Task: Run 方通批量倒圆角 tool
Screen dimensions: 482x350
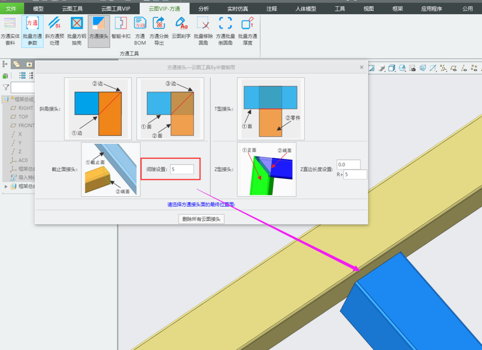Action: (225, 31)
